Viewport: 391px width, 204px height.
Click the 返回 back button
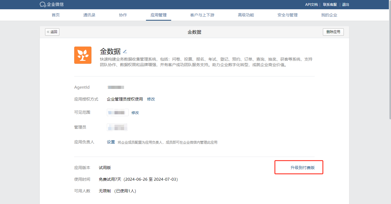(52, 32)
